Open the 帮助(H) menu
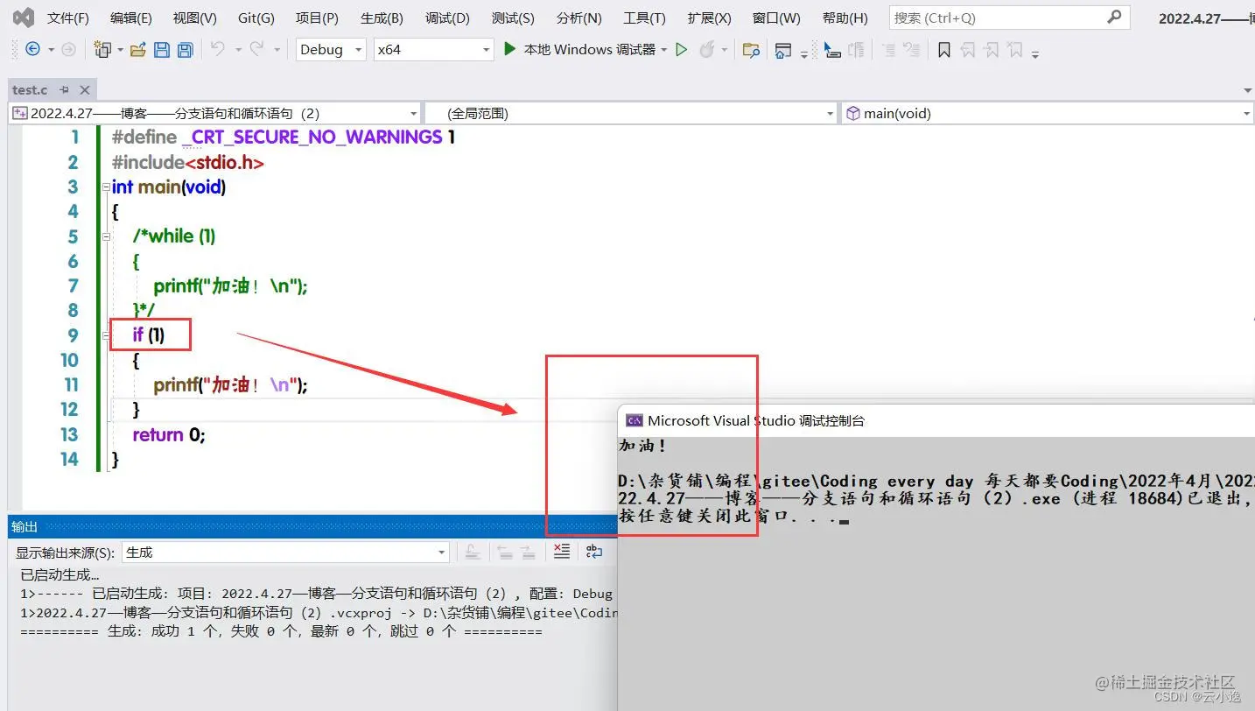 (x=845, y=18)
